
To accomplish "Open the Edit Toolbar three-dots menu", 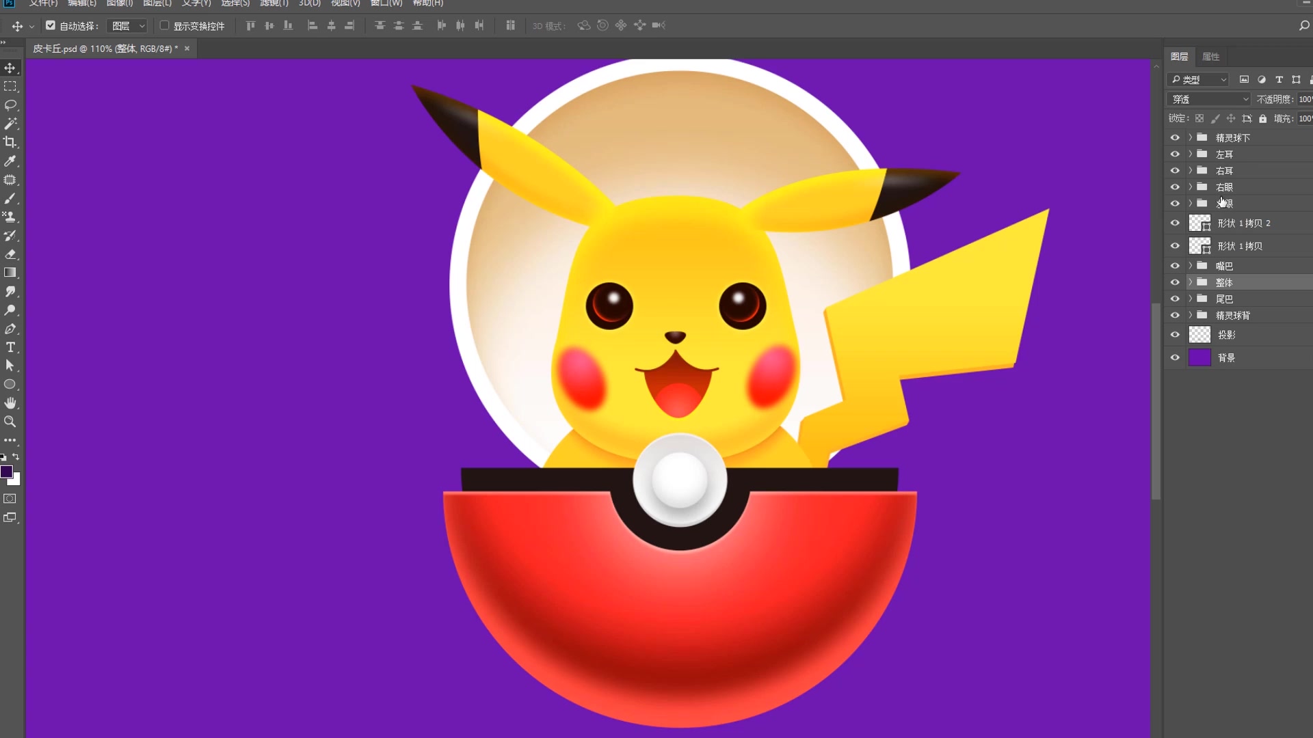I will click(10, 441).
